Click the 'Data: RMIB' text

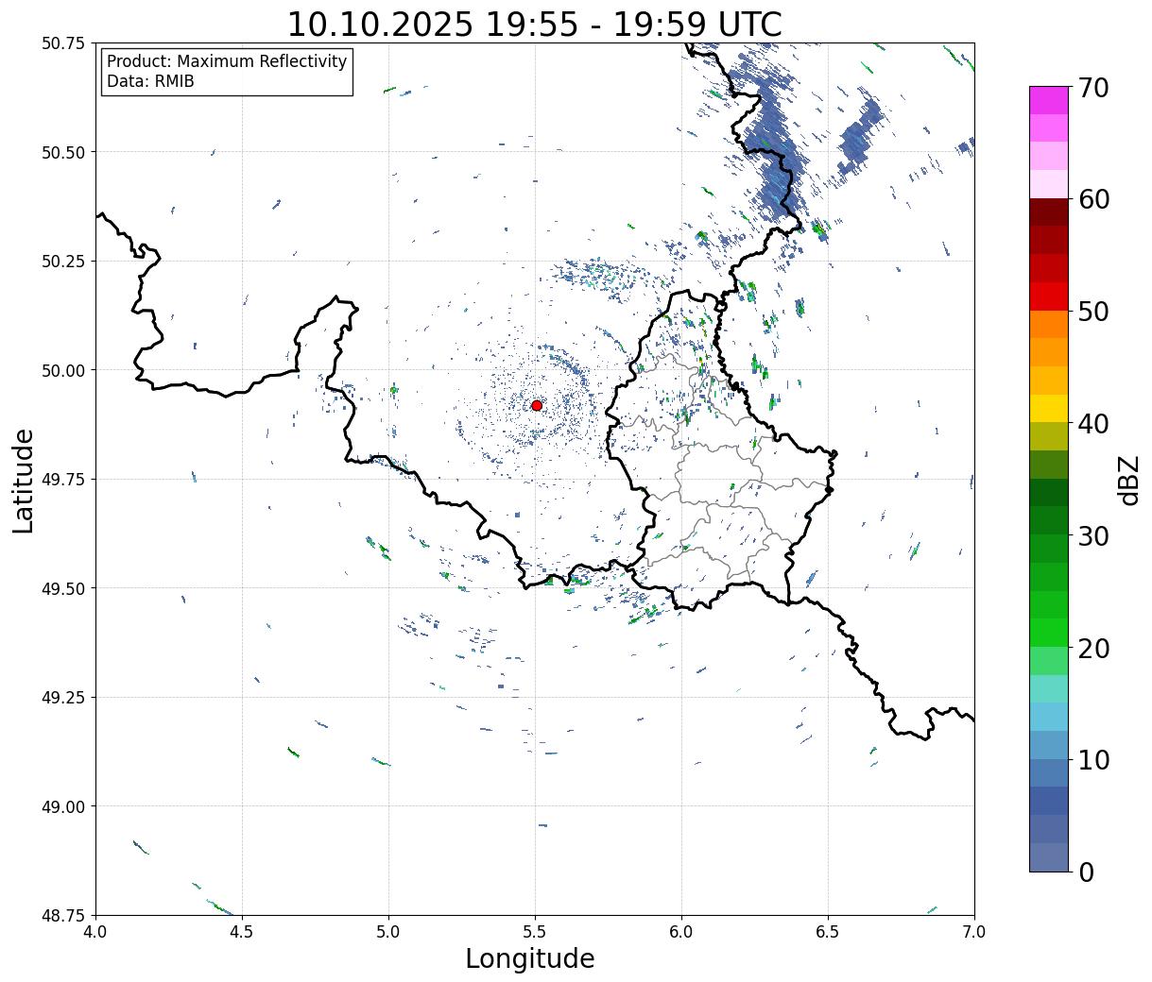coord(150,81)
